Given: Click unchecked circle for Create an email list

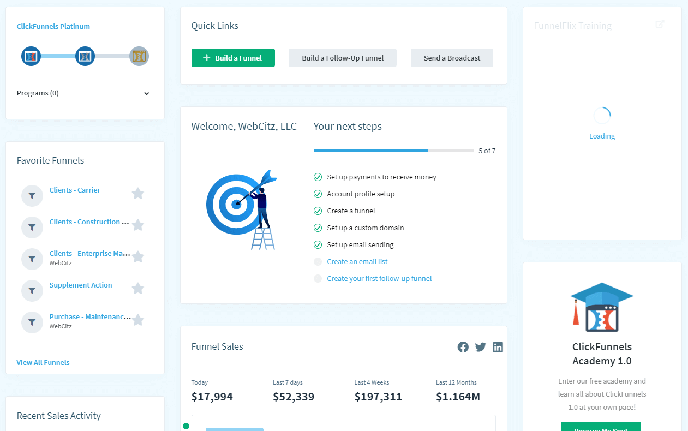Looking at the screenshot, I should tap(318, 262).
